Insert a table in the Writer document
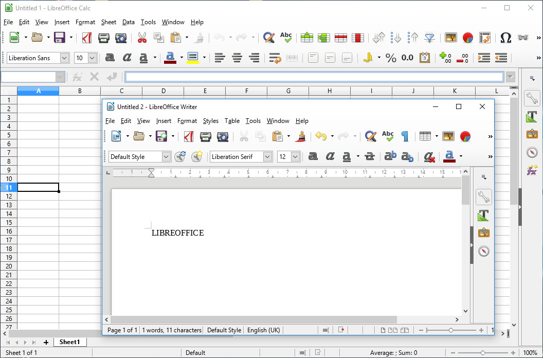Screen dimensions: 543x358 (x=426, y=136)
